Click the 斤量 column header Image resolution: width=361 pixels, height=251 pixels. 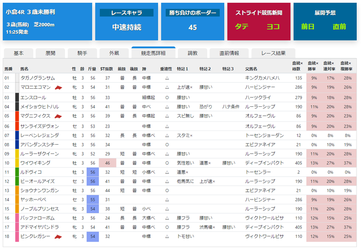click(92, 69)
